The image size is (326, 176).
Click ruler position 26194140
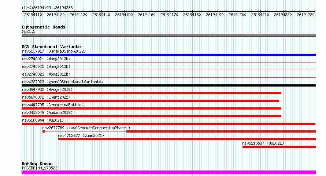tap(101, 15)
